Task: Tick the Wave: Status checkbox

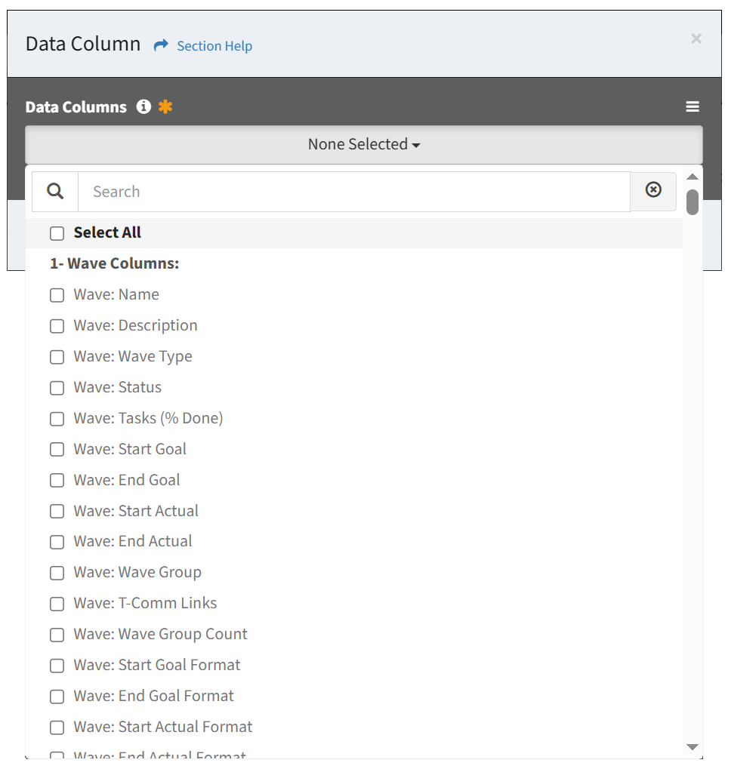Action: (57, 388)
